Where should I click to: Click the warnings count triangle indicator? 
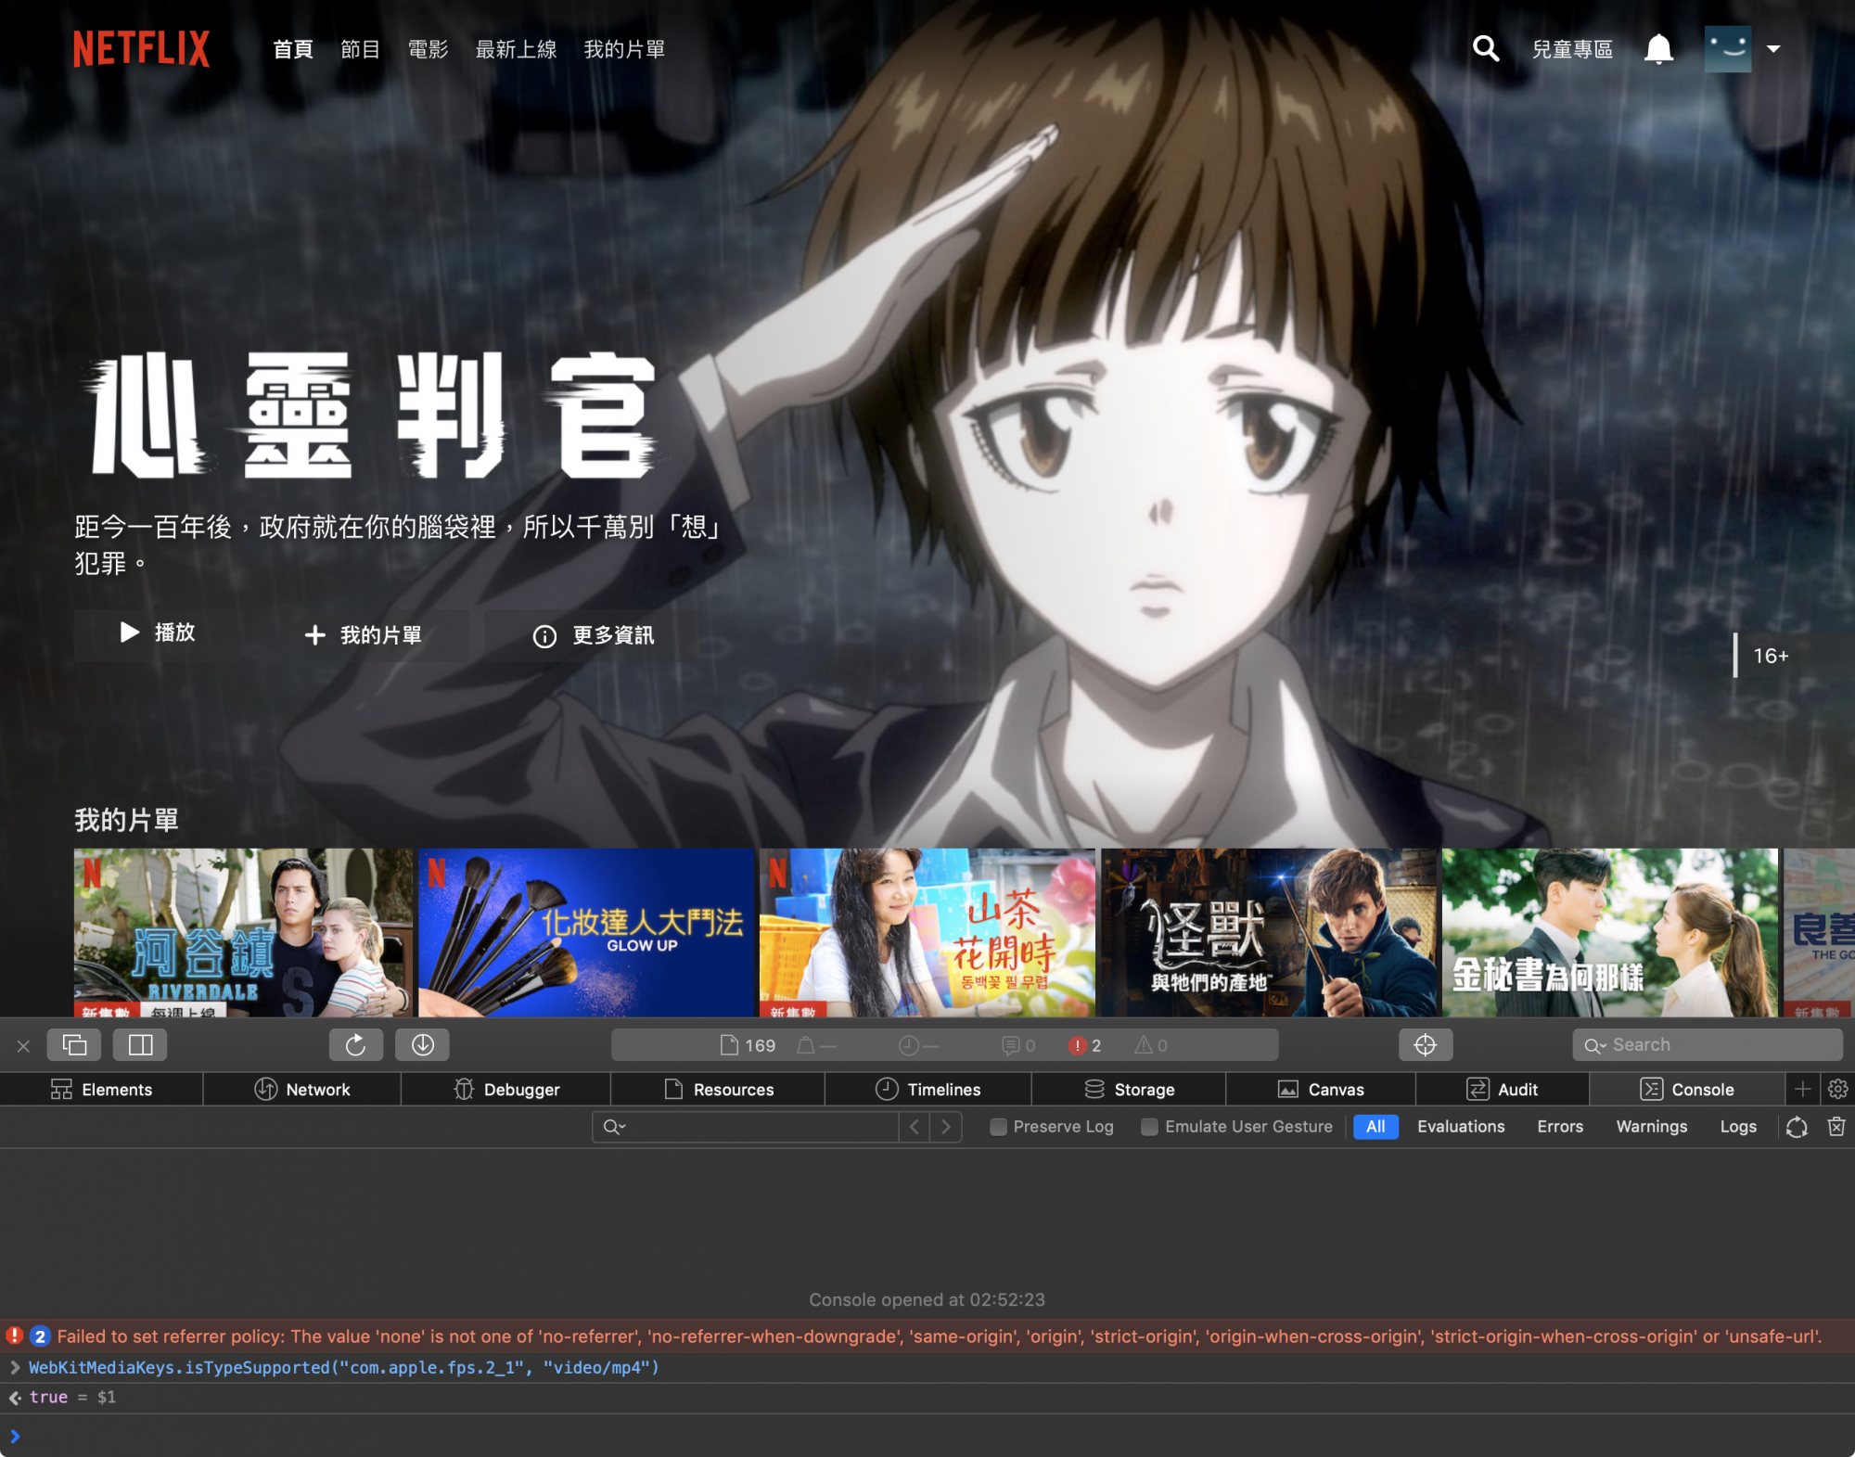click(1151, 1045)
